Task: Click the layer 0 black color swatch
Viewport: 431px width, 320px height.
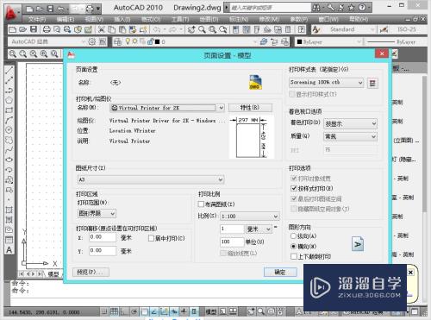Action: [157, 42]
